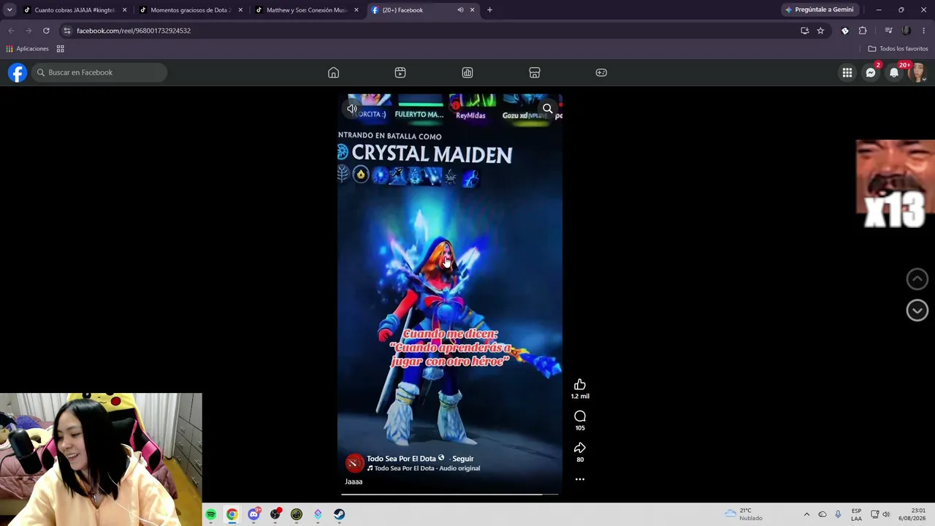Open the reel comments

tap(580, 416)
